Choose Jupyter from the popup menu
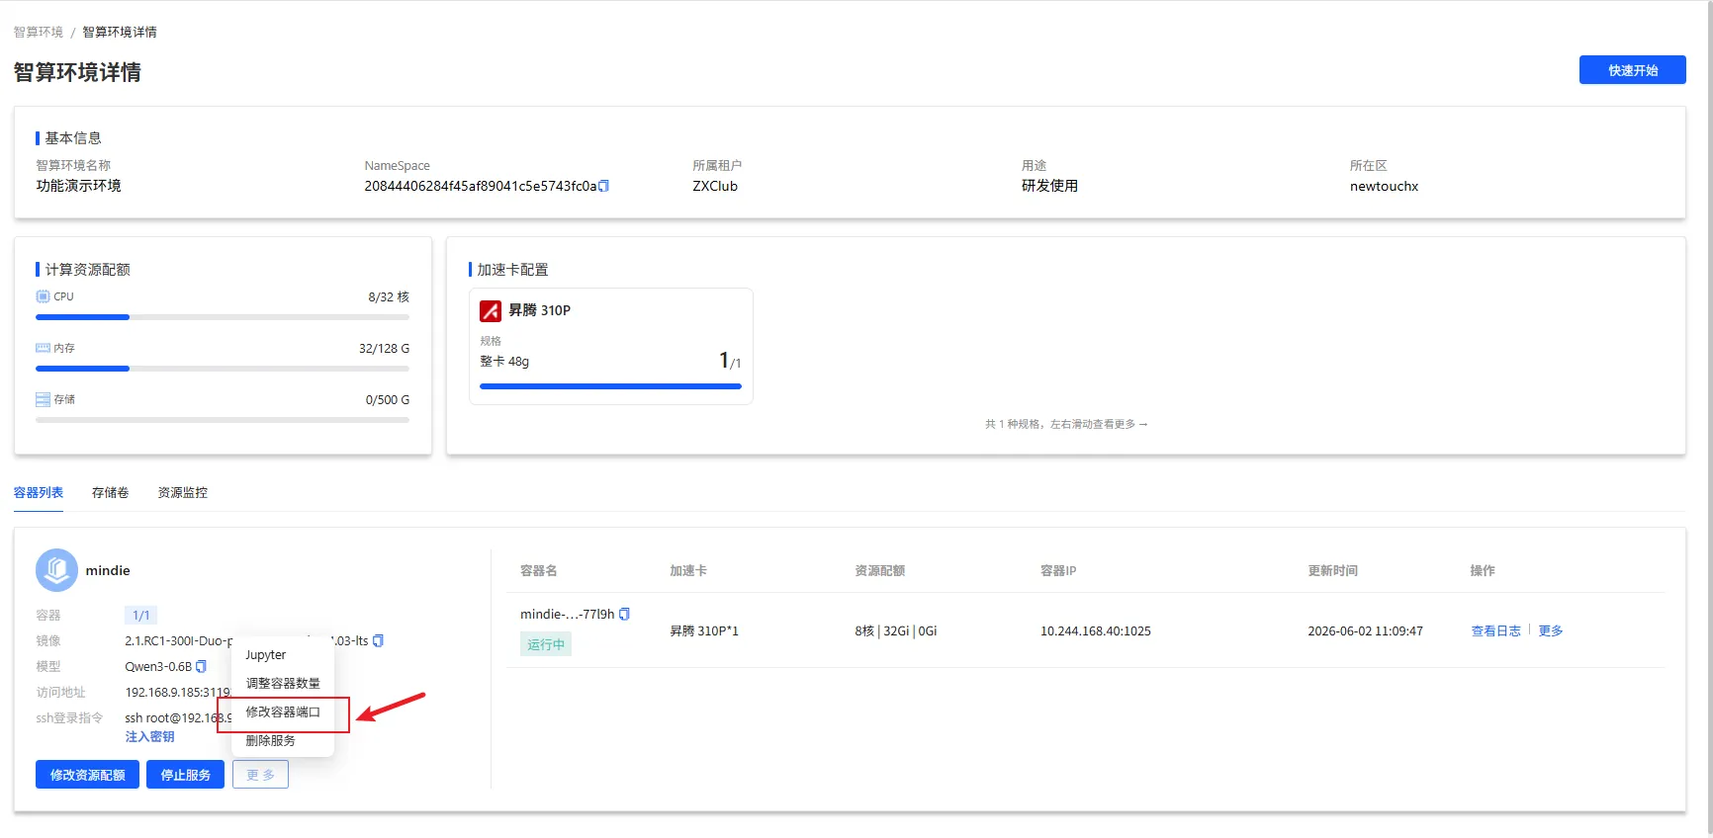 click(x=283, y=655)
